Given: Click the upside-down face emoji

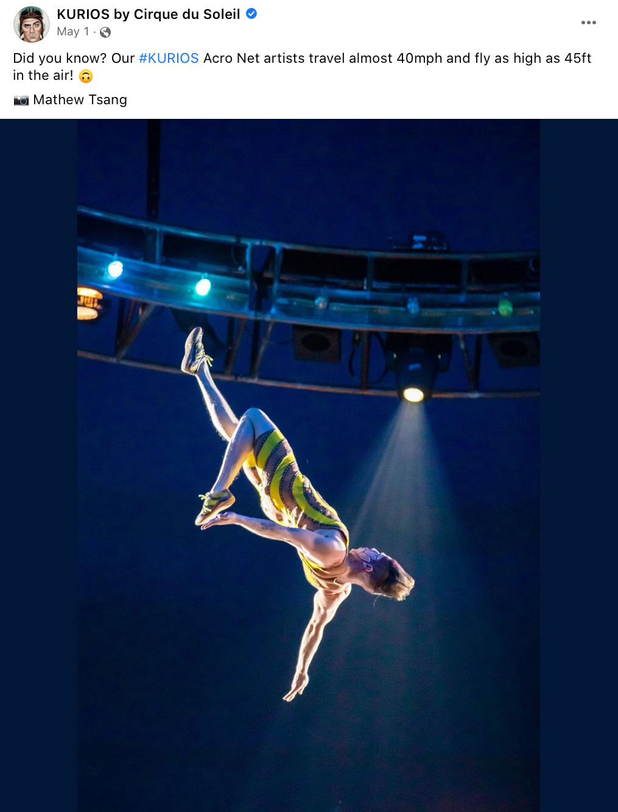Looking at the screenshot, I should (86, 76).
